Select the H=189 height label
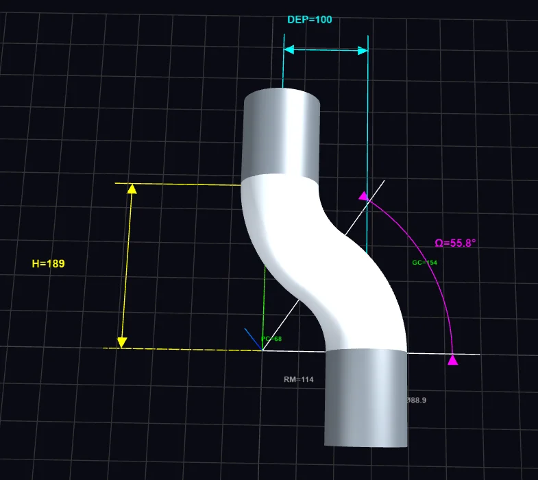The width and height of the screenshot is (538, 480). click(x=48, y=263)
